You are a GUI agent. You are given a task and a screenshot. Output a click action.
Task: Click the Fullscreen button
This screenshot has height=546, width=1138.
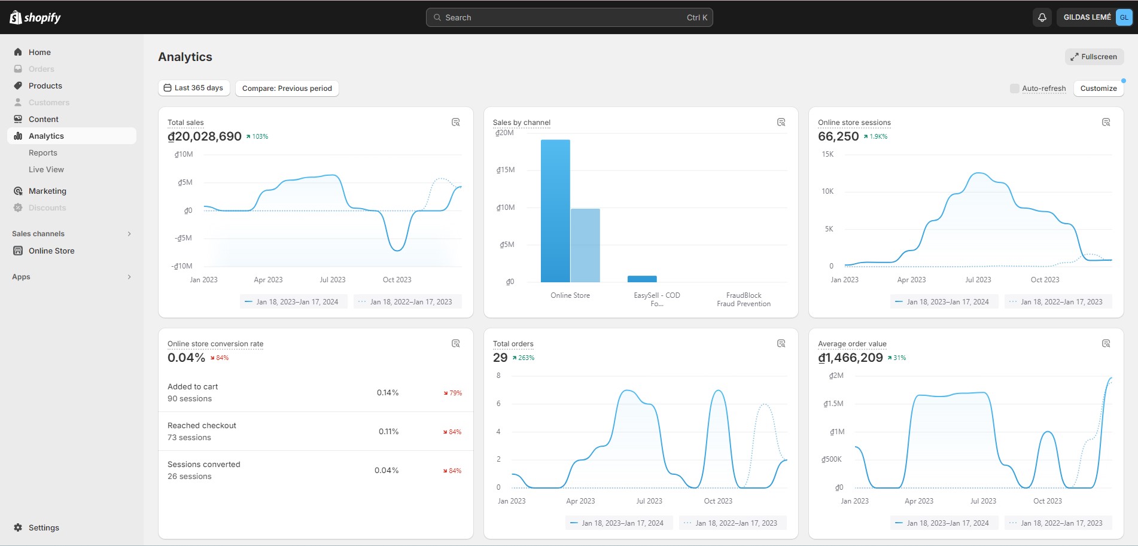pyautogui.click(x=1094, y=57)
